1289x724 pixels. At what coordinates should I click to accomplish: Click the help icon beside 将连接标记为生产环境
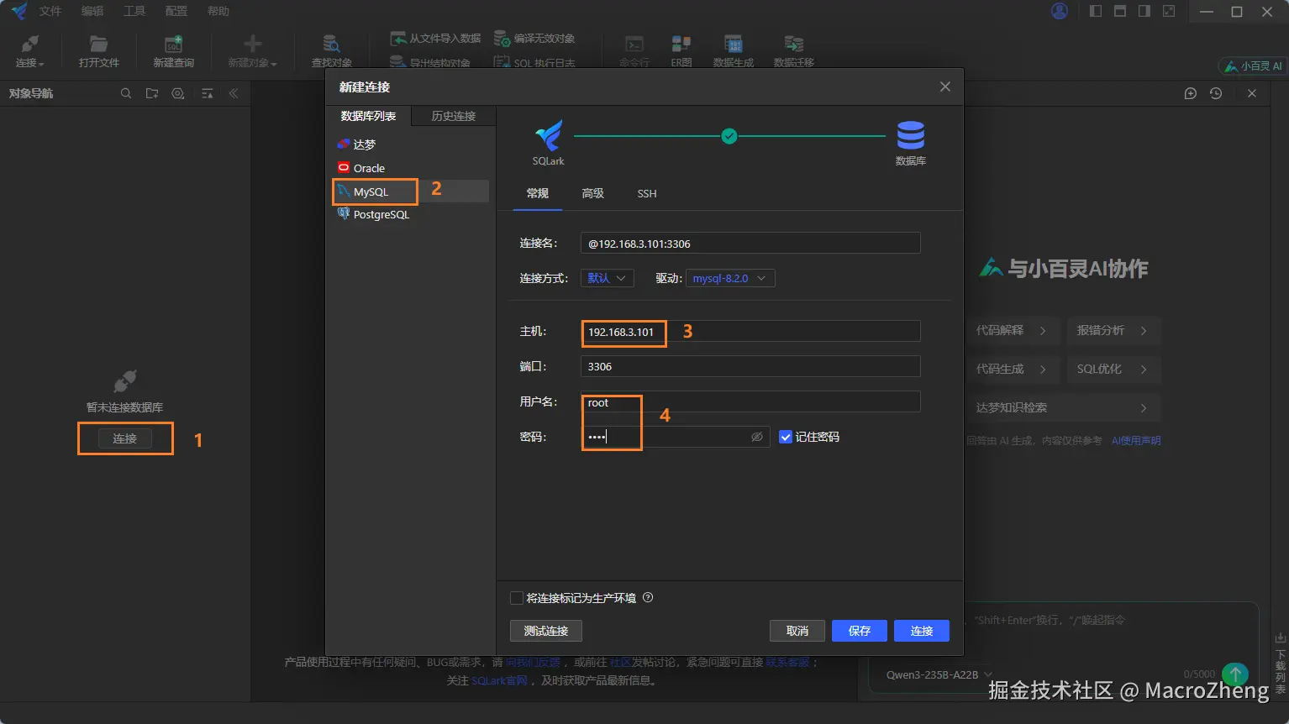click(x=648, y=598)
